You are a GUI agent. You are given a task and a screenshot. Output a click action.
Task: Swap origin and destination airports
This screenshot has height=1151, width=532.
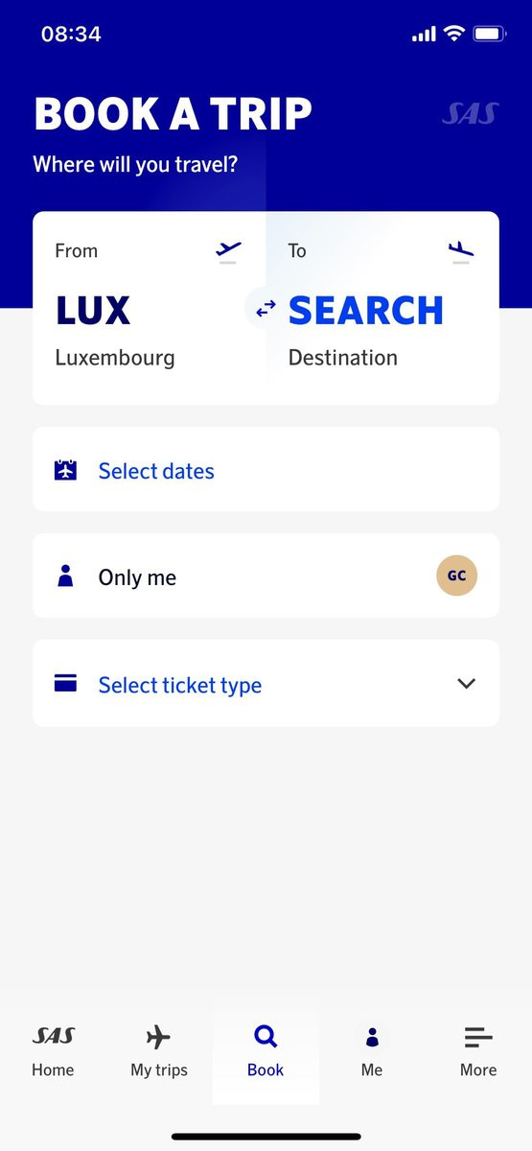(x=266, y=308)
